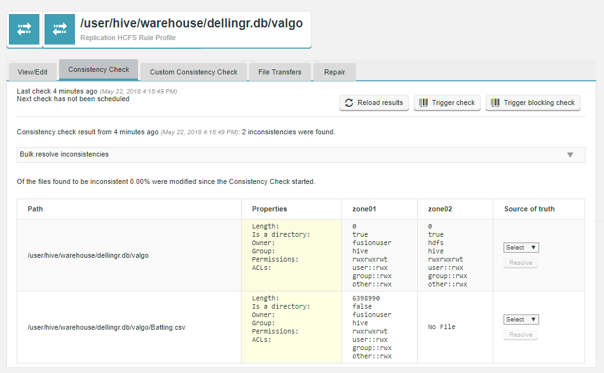The image size is (604, 373).
Task: Click Resolve for the Batting.csv row
Action: click(x=521, y=335)
